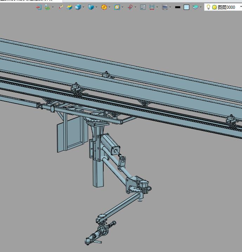Screen dimensions: 242x252
Task: Click the section/measure plane icon
Action: [x=152, y=7]
